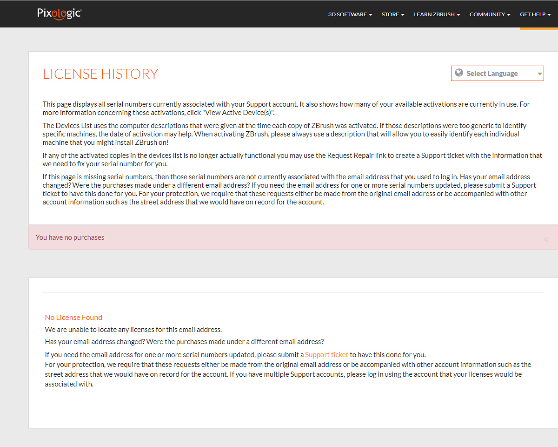Click 'We are unable to locate any licenses' text

133,330
